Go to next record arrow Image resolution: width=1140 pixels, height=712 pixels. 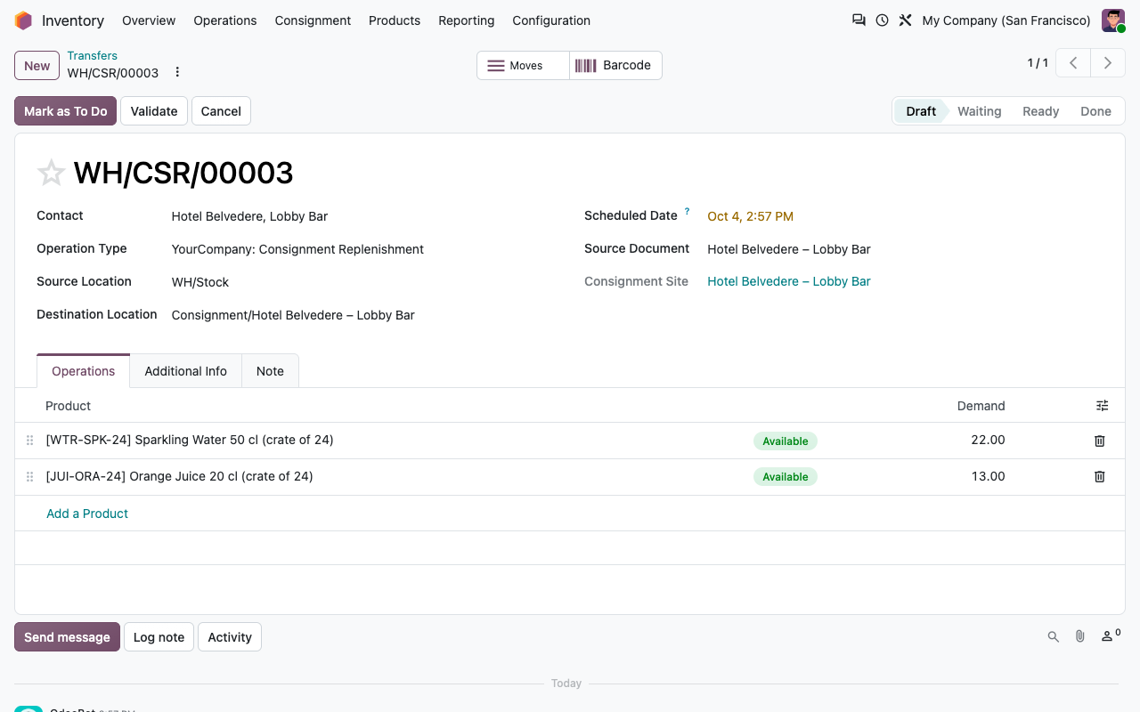(x=1108, y=63)
